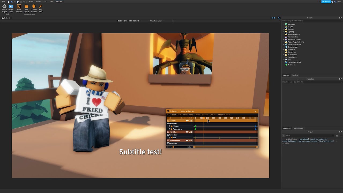Open the Actual Resolution dropdown
This screenshot has width=343, height=193.
coord(156,21)
